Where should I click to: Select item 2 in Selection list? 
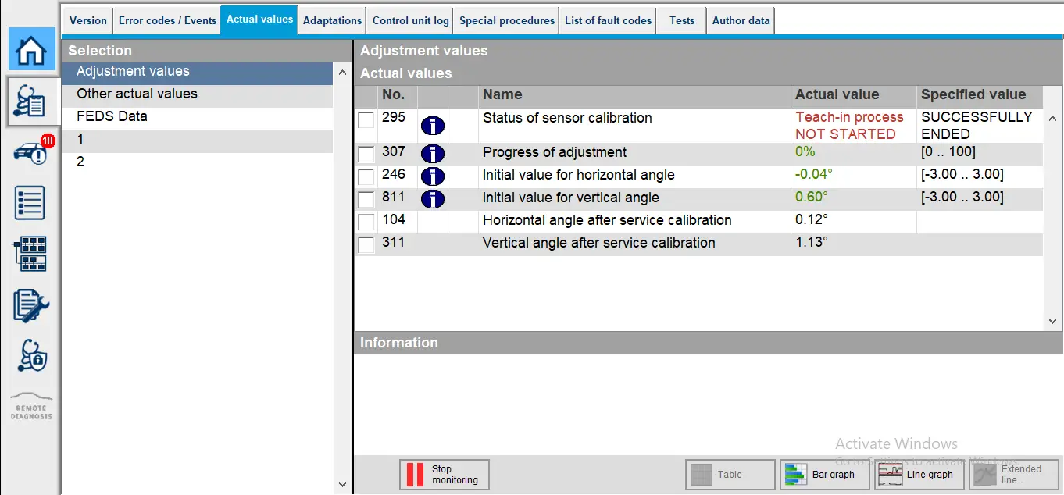click(x=198, y=163)
